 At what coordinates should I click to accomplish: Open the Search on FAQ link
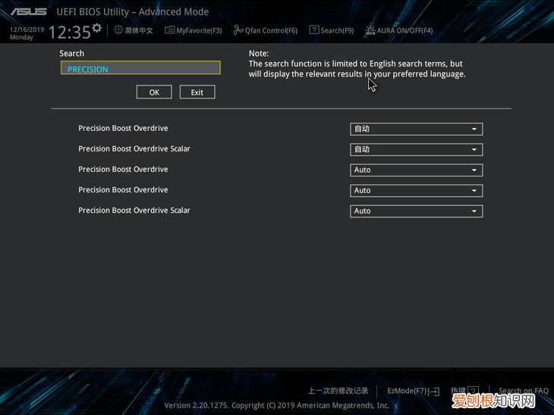coord(523,392)
